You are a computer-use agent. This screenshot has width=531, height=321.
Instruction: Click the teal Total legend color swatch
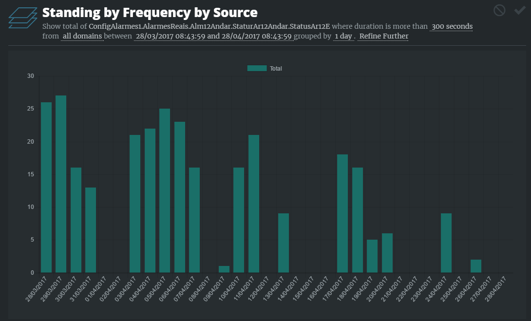[257, 69]
